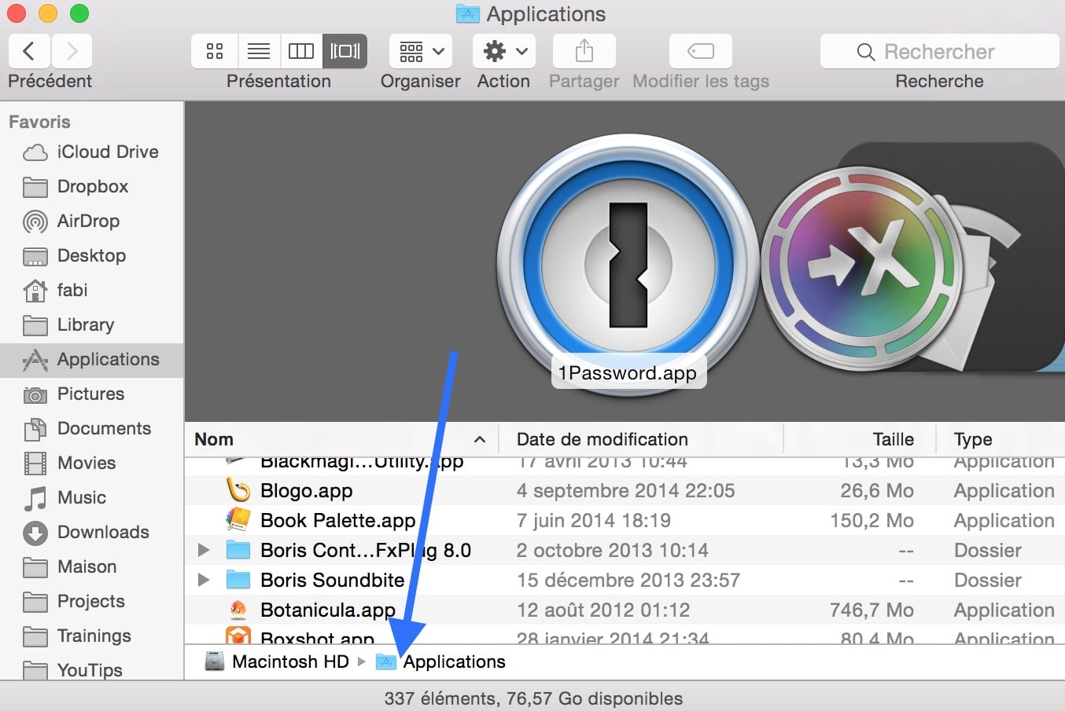Click the 150,2 Mo size cell
This screenshot has width=1065, height=711.
pyautogui.click(x=872, y=520)
